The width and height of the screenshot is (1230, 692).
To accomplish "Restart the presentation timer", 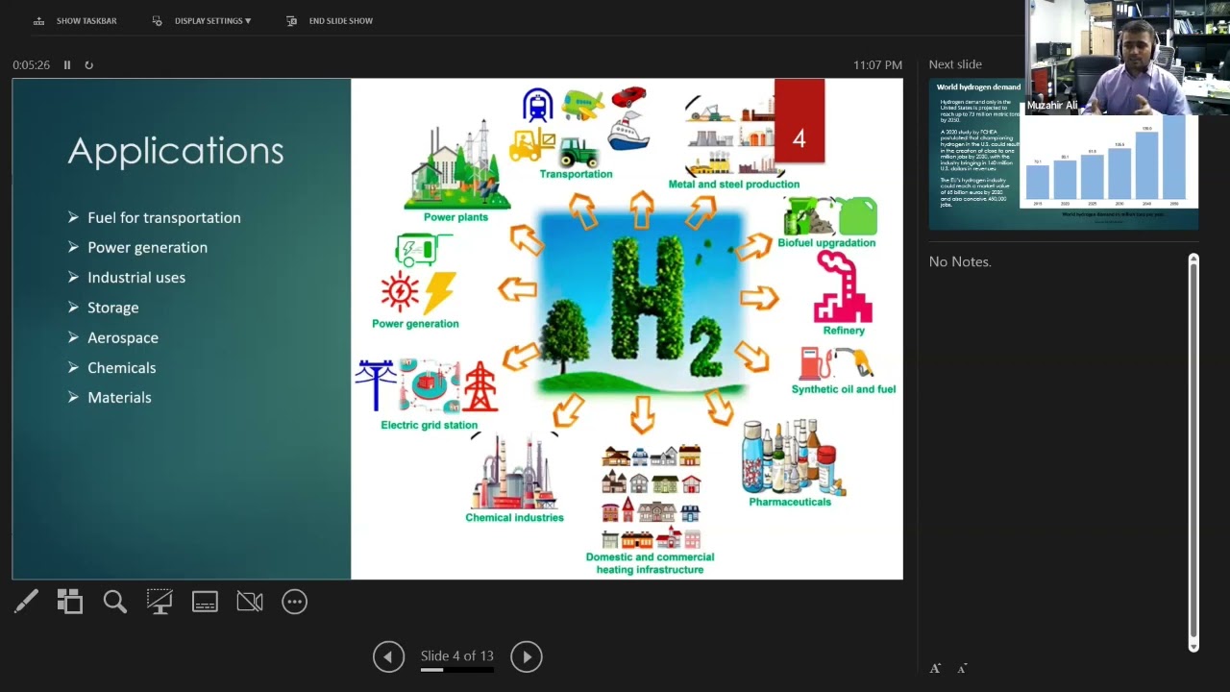I will coord(89,65).
